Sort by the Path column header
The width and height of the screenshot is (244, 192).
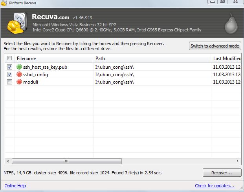[x=152, y=59]
